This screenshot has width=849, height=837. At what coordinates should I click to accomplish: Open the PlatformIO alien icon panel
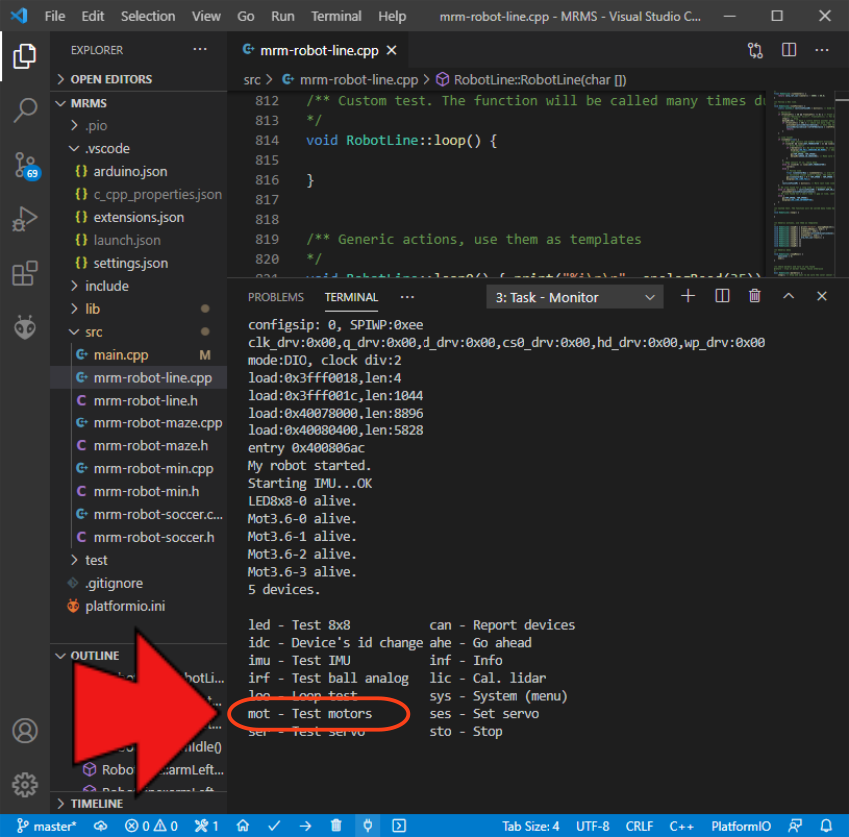[x=25, y=326]
